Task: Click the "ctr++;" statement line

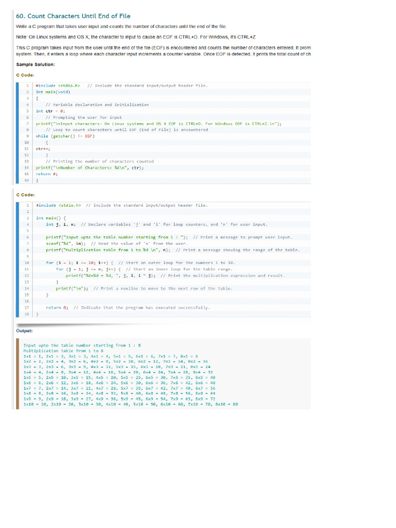Action: [43, 149]
